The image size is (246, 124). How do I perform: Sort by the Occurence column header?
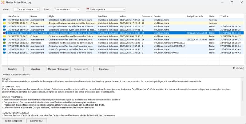147,16
